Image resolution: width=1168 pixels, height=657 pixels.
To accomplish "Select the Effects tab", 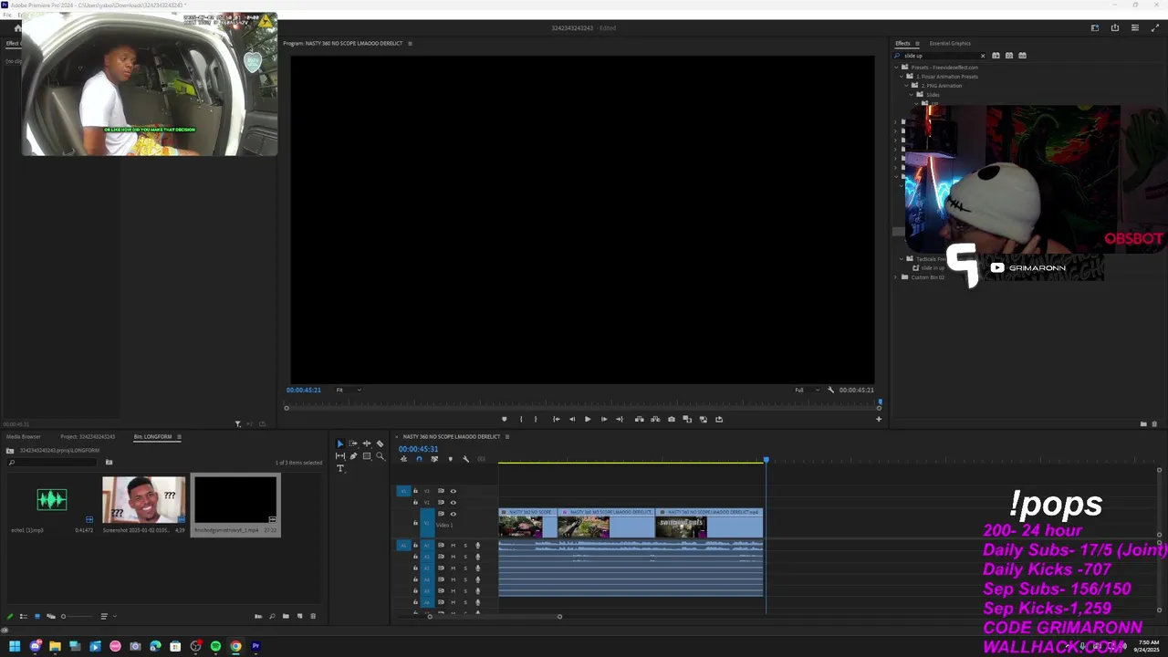I will tap(902, 43).
